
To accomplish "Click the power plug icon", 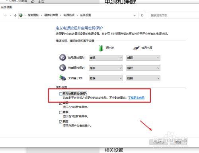I will pyautogui.click(x=136, y=48).
